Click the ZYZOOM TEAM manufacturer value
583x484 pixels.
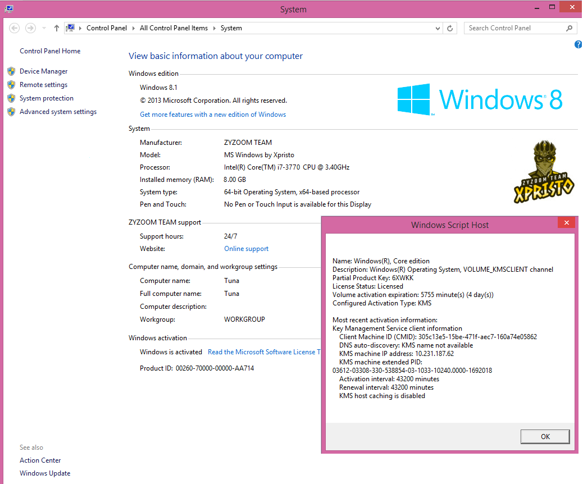[x=248, y=143]
